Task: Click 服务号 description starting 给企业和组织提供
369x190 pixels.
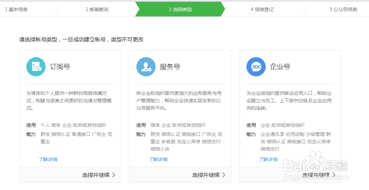Action: [179, 101]
